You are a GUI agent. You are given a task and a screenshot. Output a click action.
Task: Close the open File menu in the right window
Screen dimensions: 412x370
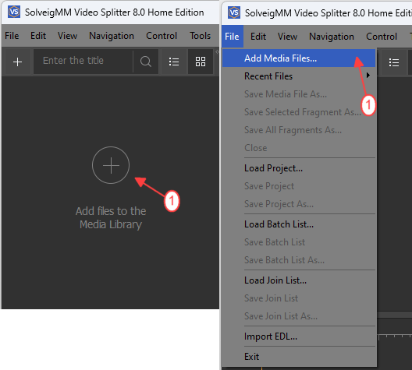[x=232, y=37]
